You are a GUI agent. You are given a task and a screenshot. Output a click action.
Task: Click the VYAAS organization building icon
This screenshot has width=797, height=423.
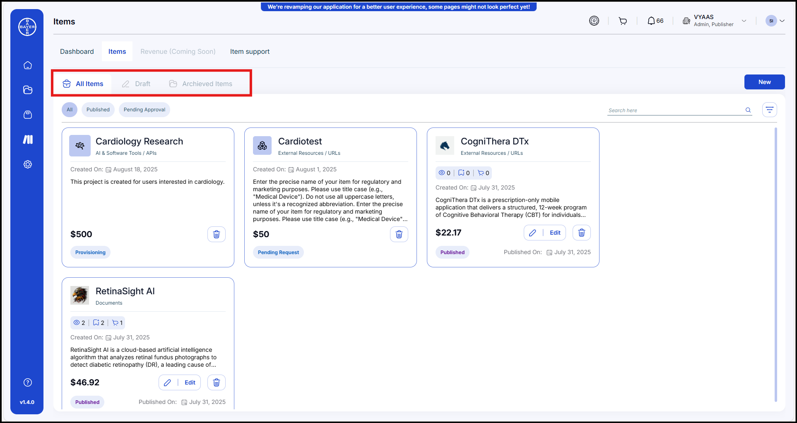[x=686, y=21]
